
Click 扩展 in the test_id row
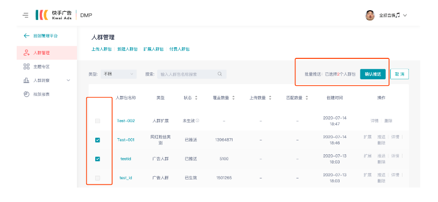(368, 175)
